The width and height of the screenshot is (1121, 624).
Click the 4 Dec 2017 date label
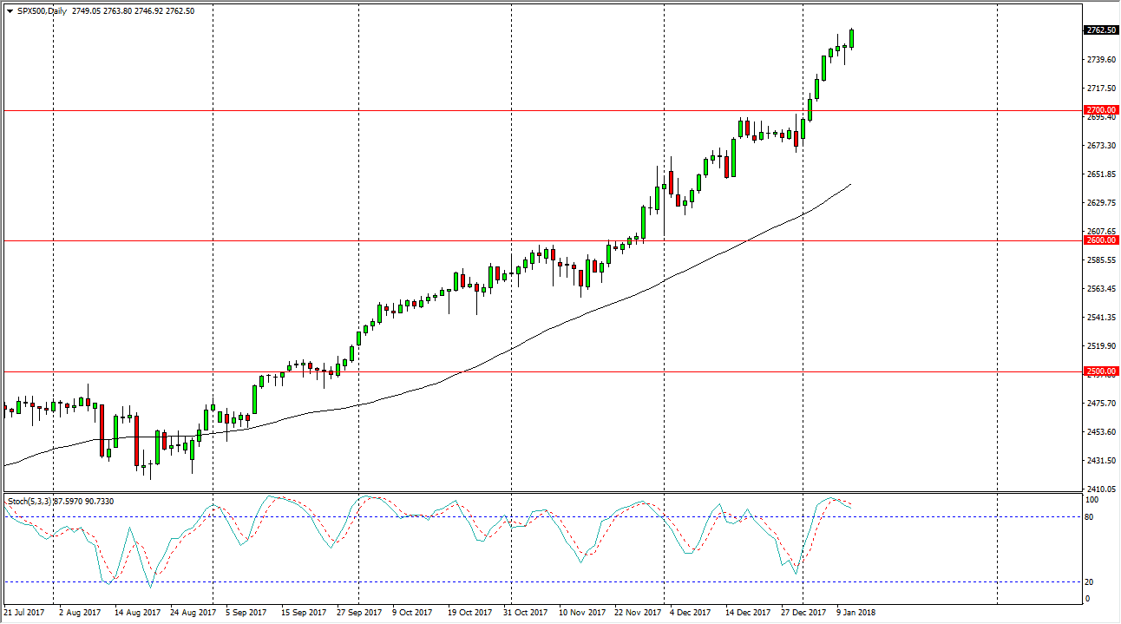692,613
